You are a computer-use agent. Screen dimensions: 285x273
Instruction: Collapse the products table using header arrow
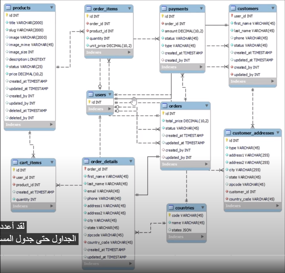(51, 8)
